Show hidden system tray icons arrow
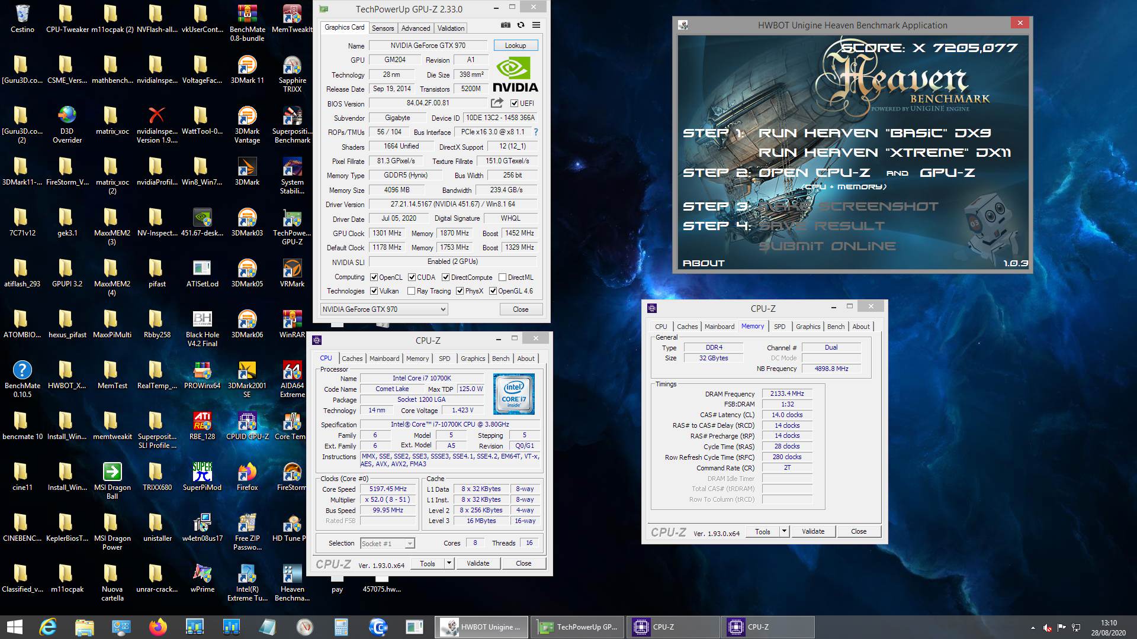The height and width of the screenshot is (639, 1137). pyautogui.click(x=1033, y=628)
